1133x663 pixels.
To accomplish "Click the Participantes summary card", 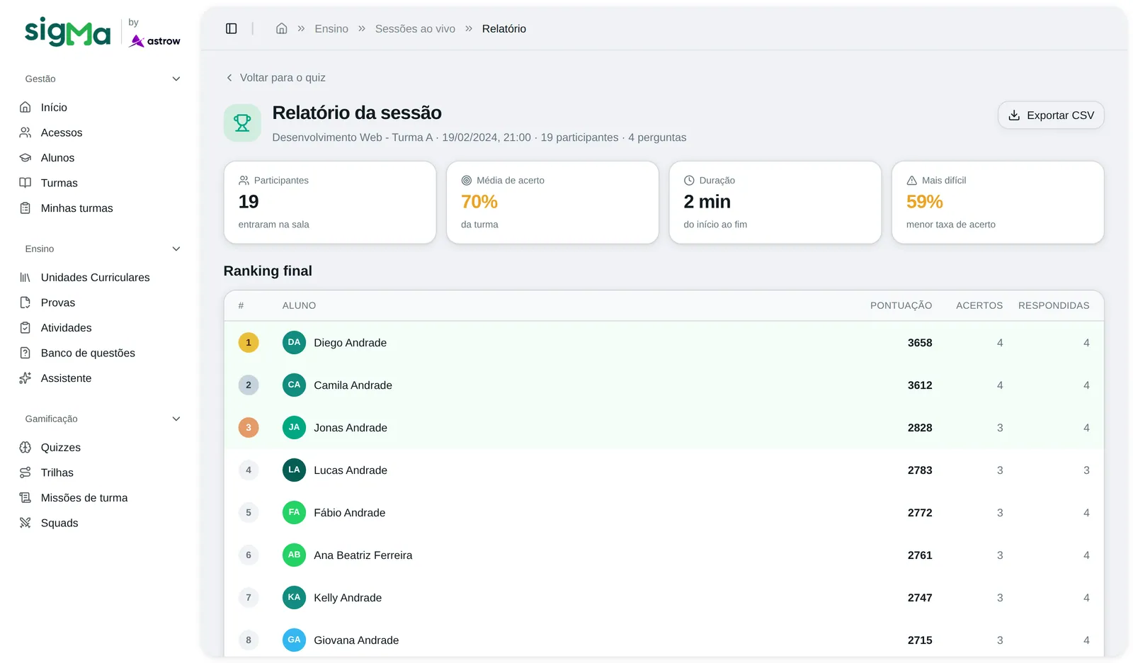I will (330, 202).
